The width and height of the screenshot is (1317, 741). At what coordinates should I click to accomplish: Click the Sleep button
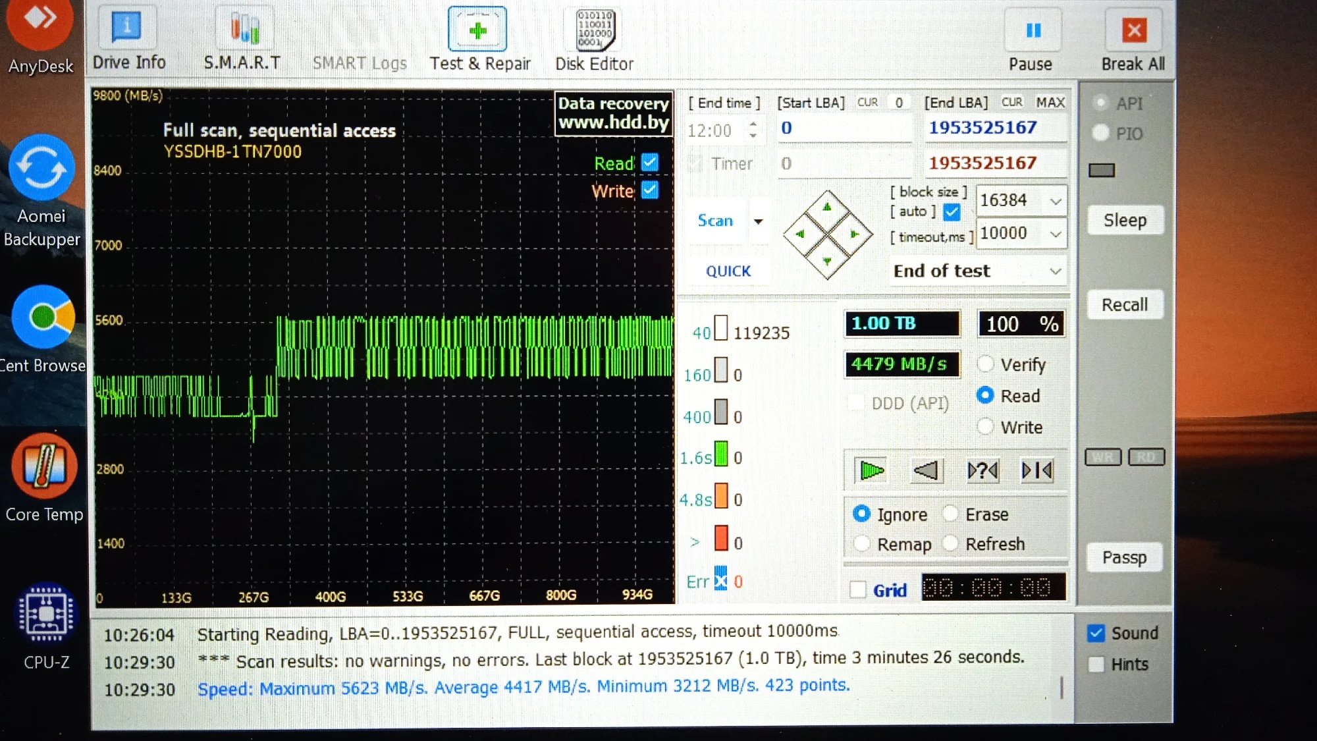click(1125, 221)
